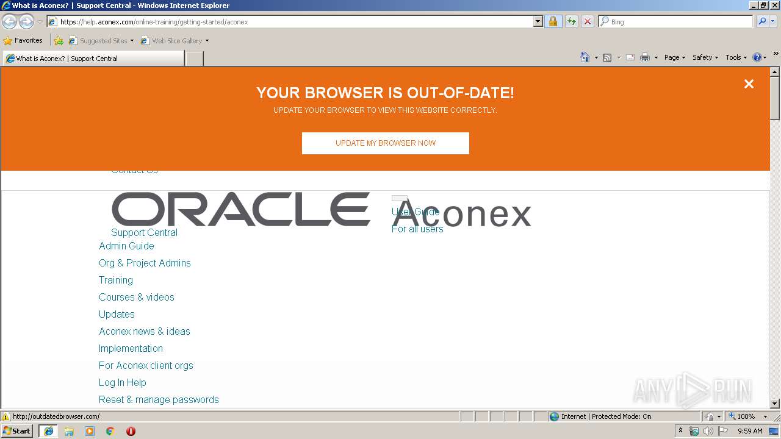Open the Updates link
The height and width of the screenshot is (439, 781).
point(117,314)
